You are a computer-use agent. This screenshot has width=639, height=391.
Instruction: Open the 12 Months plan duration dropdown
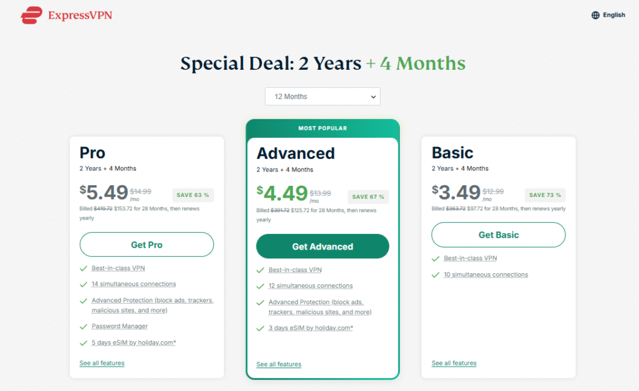point(323,97)
